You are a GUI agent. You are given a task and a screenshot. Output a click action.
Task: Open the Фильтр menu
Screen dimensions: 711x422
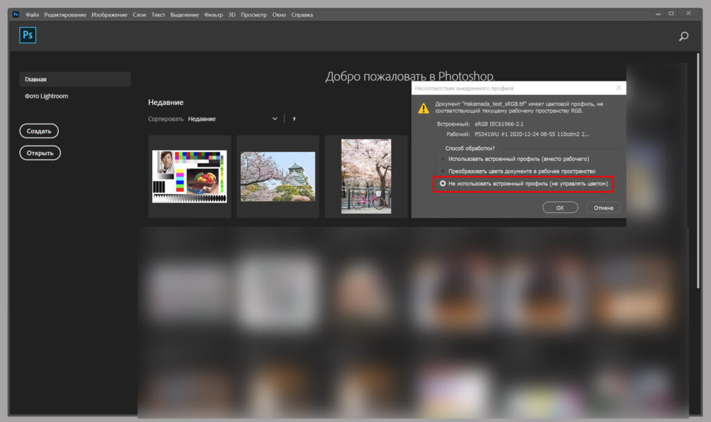(213, 15)
